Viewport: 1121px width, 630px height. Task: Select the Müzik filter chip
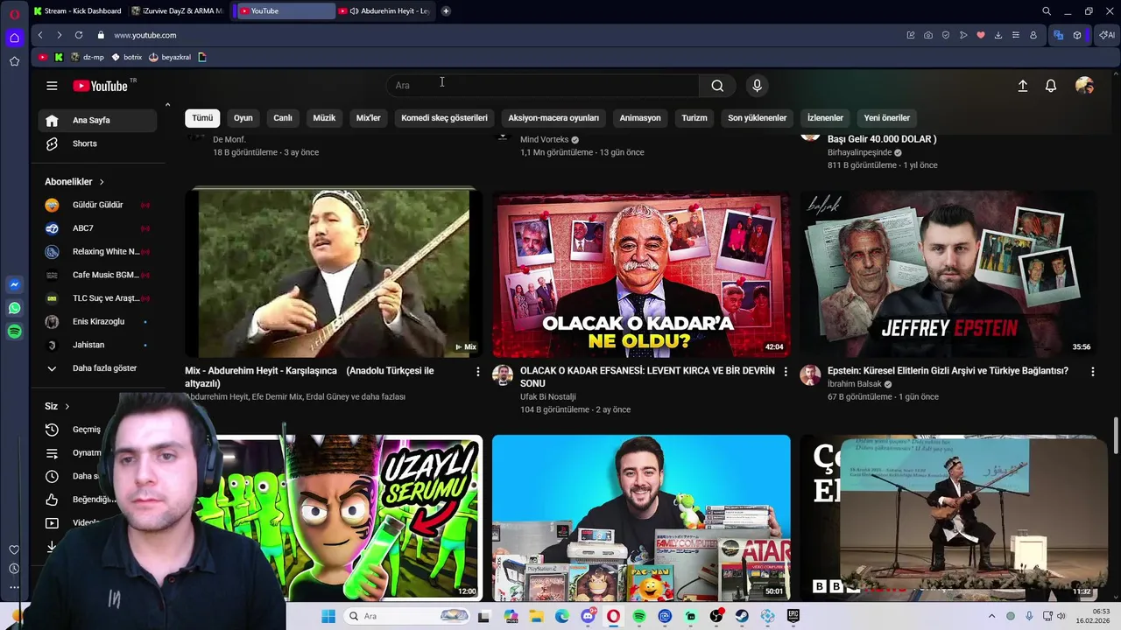pyautogui.click(x=324, y=117)
